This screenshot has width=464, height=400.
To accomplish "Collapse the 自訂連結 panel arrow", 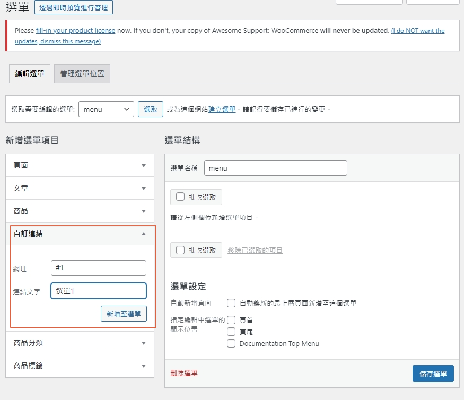I will 143,234.
